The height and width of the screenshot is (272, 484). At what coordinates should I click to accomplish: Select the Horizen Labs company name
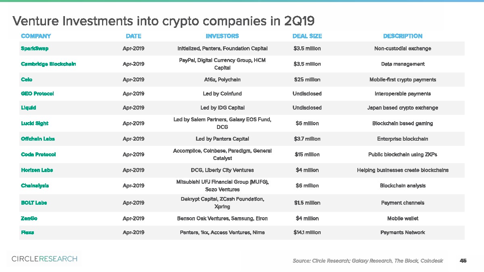(37, 170)
